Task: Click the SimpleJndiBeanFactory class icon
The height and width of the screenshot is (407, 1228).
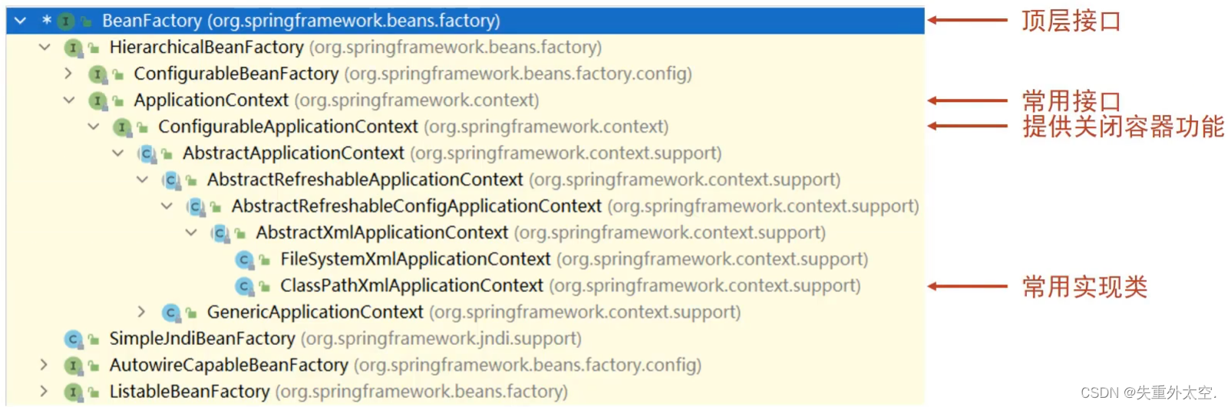Action: click(x=74, y=339)
